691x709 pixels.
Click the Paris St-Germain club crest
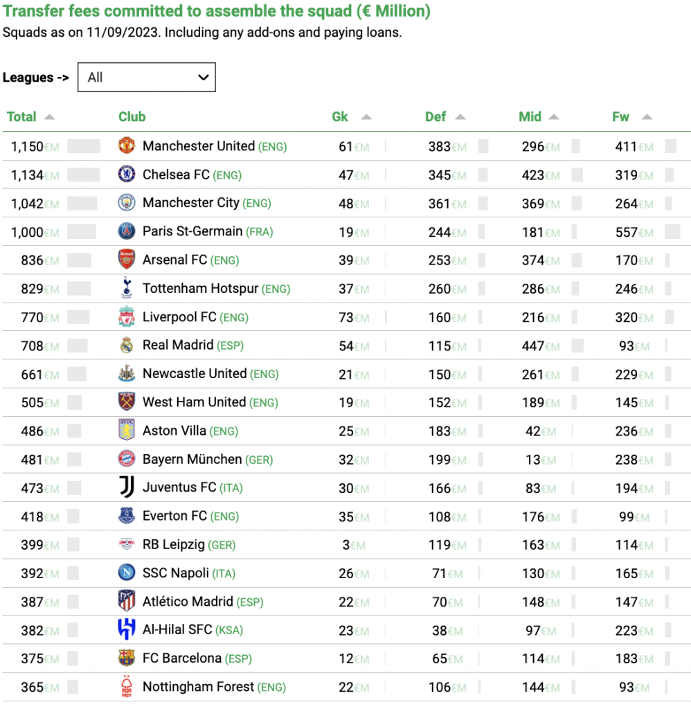(x=127, y=231)
